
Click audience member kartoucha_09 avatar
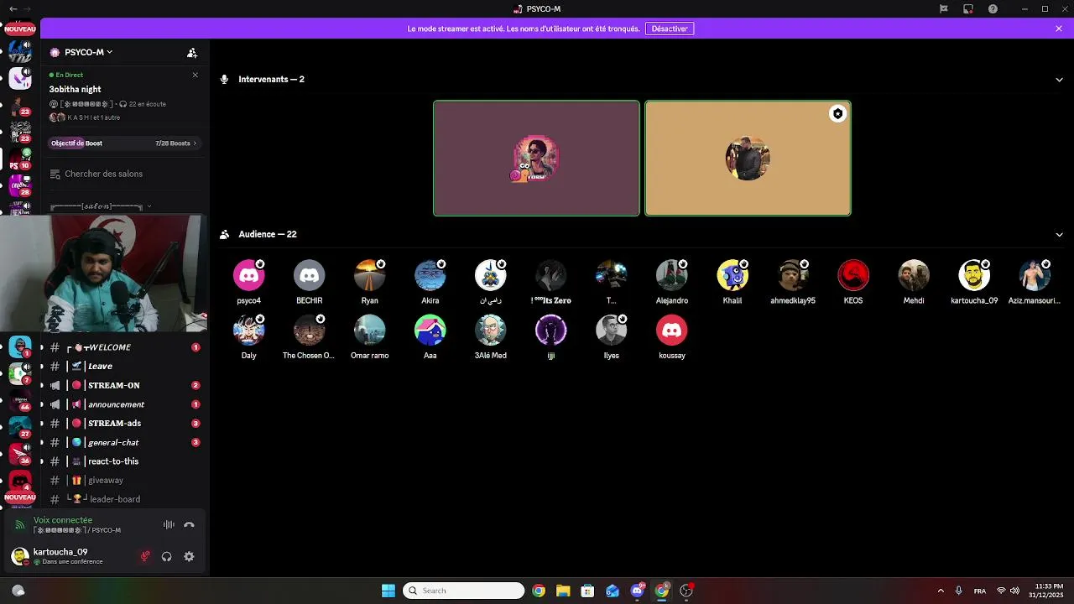974,275
